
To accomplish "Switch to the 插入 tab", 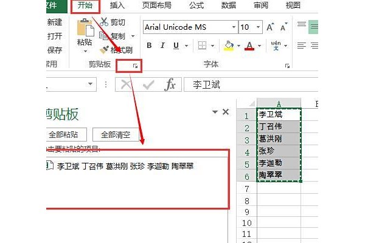I will [x=117, y=5].
